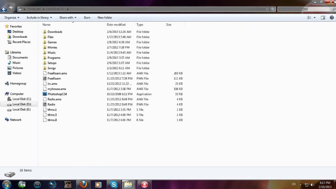Viewport: 336px width, 189px height.
Task: Select the myhouse.amx file name
Action: pos(57,89)
